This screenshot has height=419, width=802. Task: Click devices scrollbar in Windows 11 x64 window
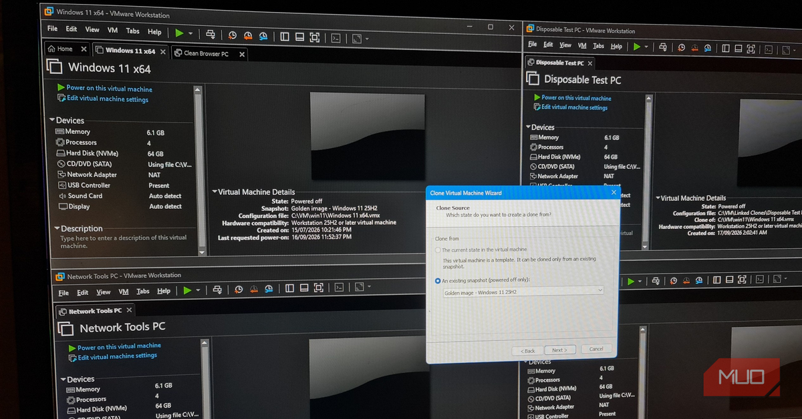point(198,170)
